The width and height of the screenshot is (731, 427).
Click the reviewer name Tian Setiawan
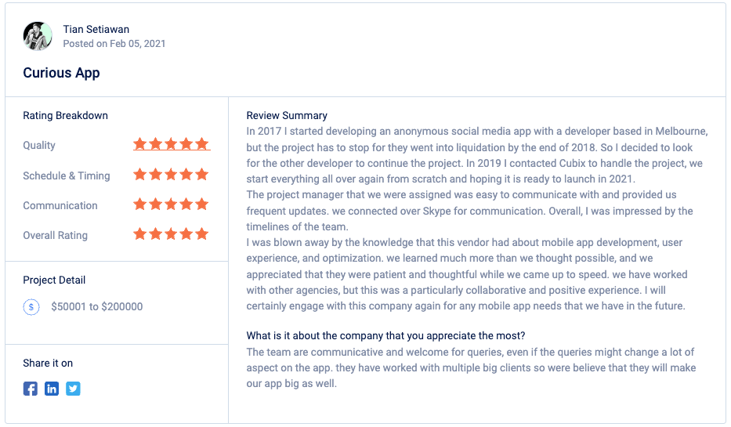(x=96, y=29)
